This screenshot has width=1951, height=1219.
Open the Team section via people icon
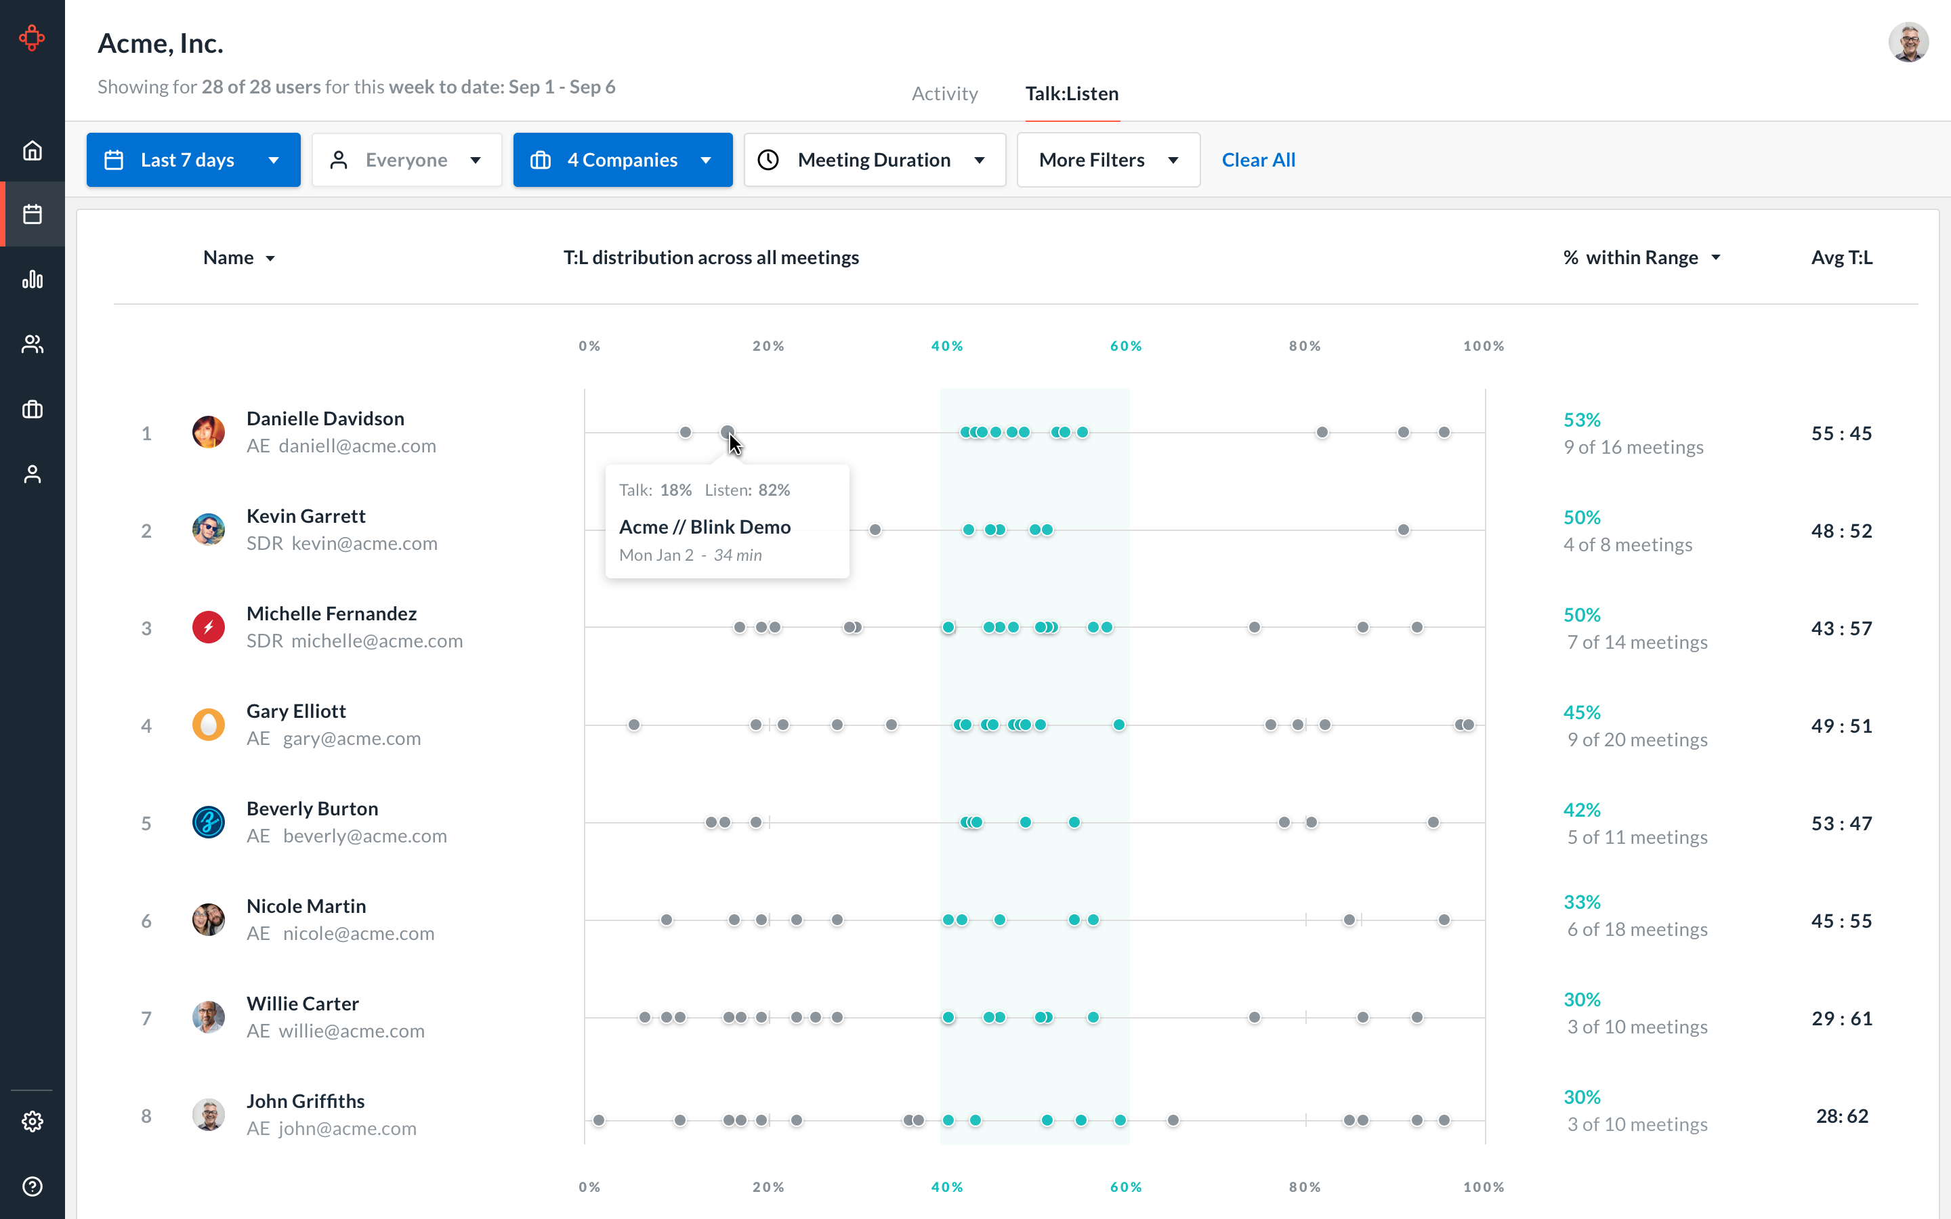33,344
